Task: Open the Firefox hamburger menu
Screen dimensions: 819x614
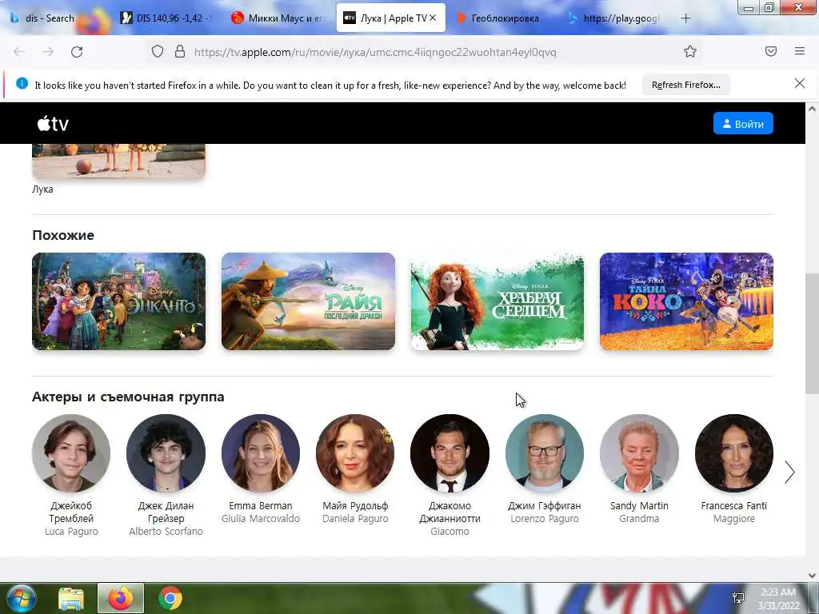Action: (800, 51)
